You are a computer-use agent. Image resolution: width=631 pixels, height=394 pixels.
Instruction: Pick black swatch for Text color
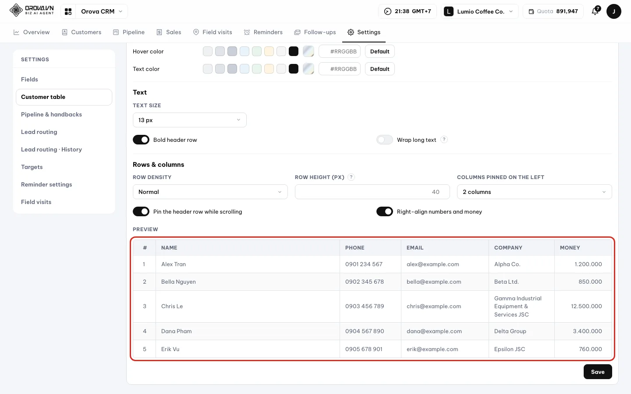point(294,69)
